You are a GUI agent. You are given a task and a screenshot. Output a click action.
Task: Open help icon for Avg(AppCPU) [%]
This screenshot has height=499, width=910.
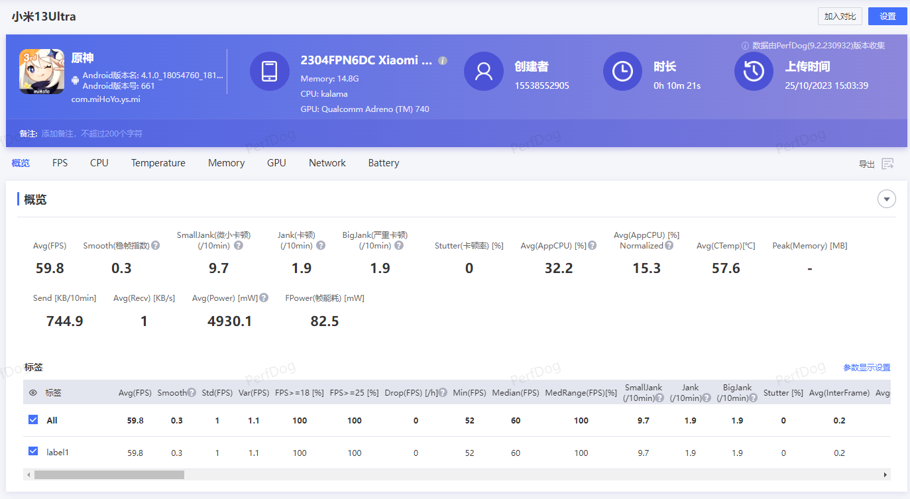pyautogui.click(x=593, y=245)
